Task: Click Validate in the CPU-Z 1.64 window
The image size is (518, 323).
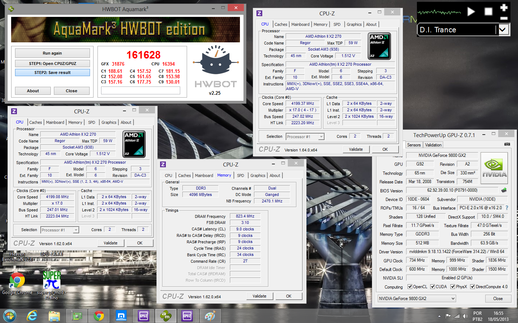Action: 356,149
